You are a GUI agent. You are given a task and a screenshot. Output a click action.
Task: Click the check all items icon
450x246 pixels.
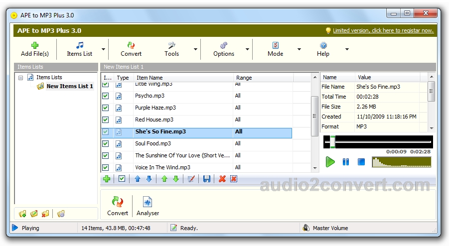[x=122, y=179]
